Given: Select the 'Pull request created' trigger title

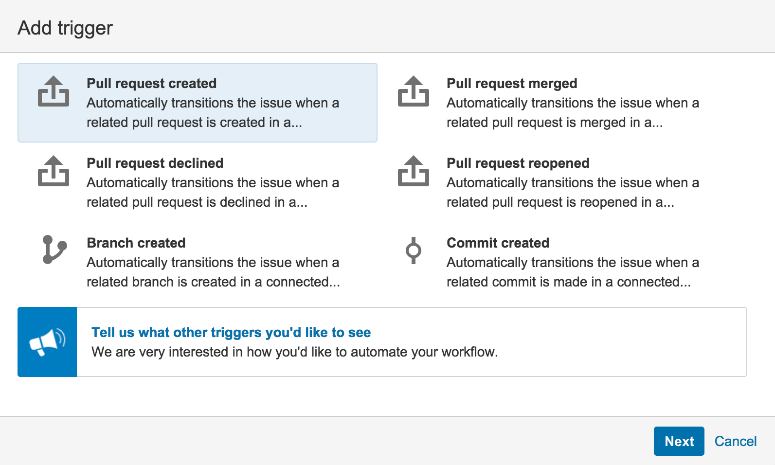Looking at the screenshot, I should [x=151, y=83].
